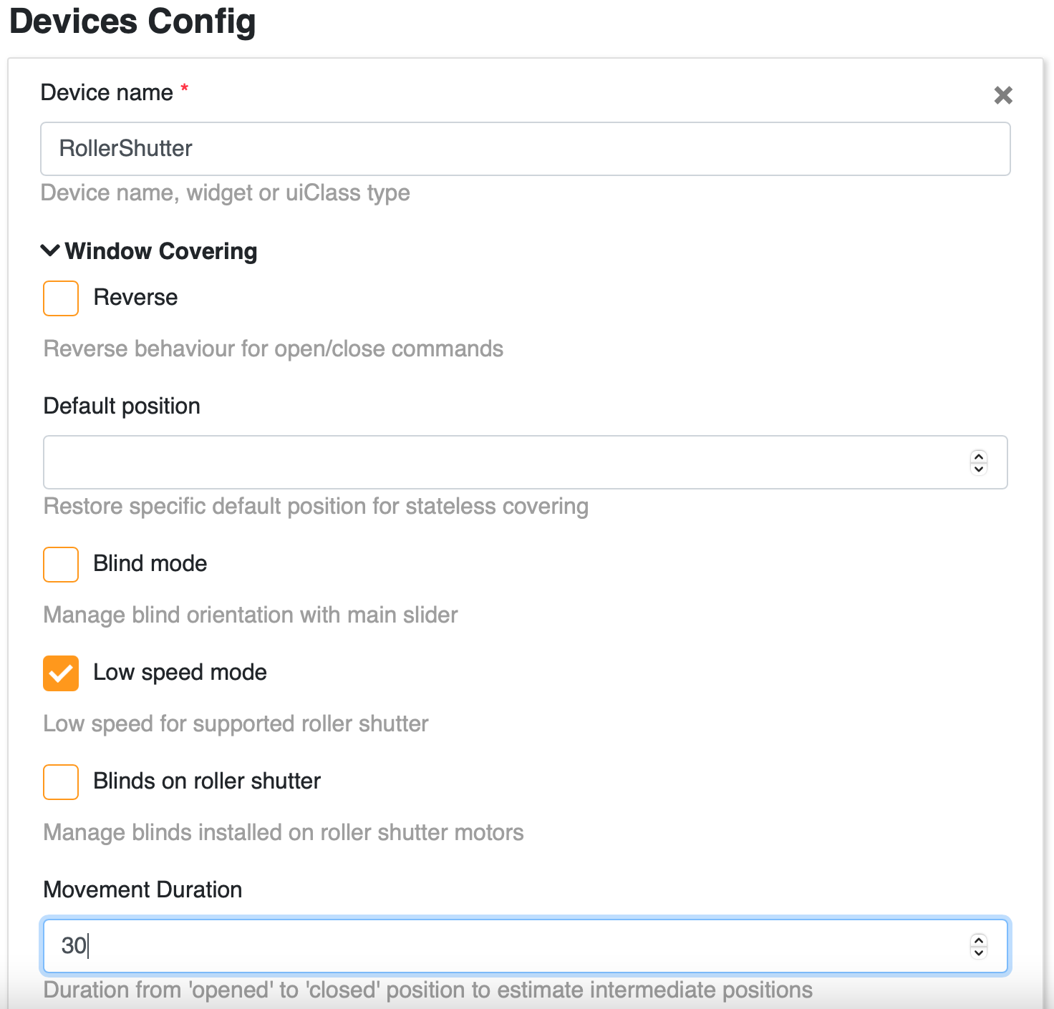This screenshot has height=1009, width=1054.
Task: Click the Window Covering section heading
Action: point(160,251)
